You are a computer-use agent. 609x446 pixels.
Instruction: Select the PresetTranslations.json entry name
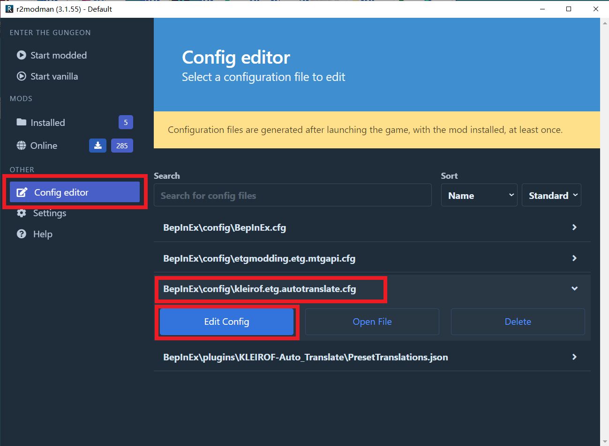[306, 357]
